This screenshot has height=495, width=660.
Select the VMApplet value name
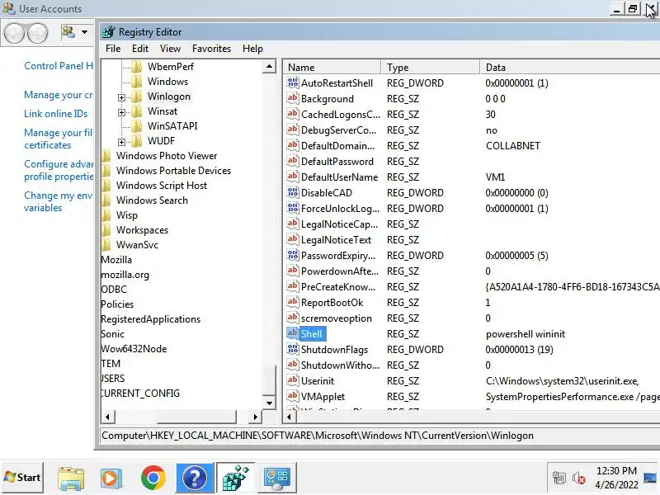click(x=323, y=397)
